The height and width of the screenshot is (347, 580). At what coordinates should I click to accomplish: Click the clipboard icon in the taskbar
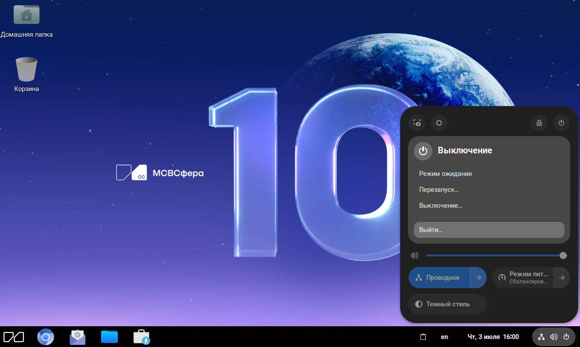click(x=423, y=337)
